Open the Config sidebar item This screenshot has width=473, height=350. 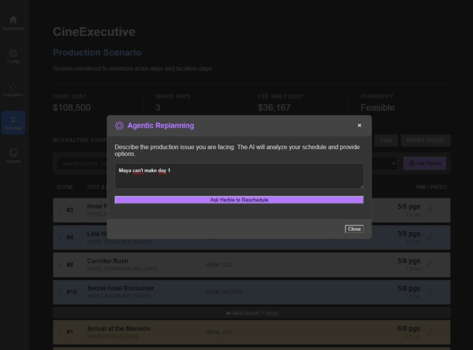(13, 56)
